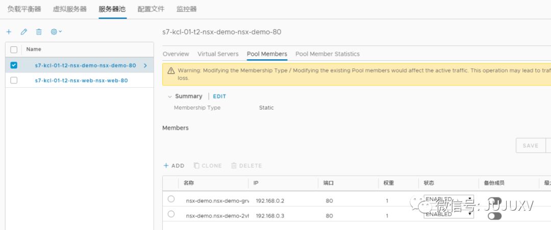Viewport: 551px width, 230px height.
Task: Click the plus icon to add pool
Action: click(9, 32)
